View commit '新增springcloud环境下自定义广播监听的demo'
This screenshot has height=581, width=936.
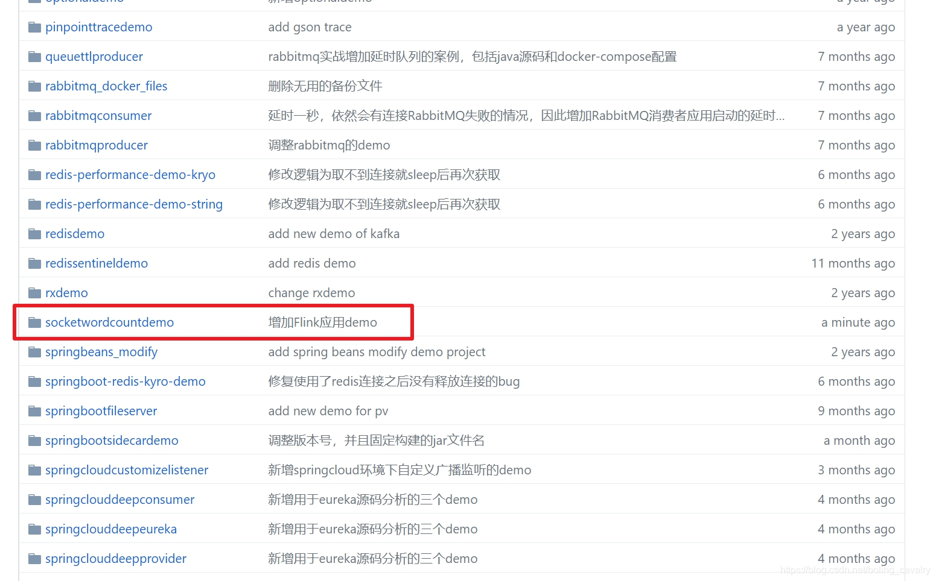click(400, 470)
